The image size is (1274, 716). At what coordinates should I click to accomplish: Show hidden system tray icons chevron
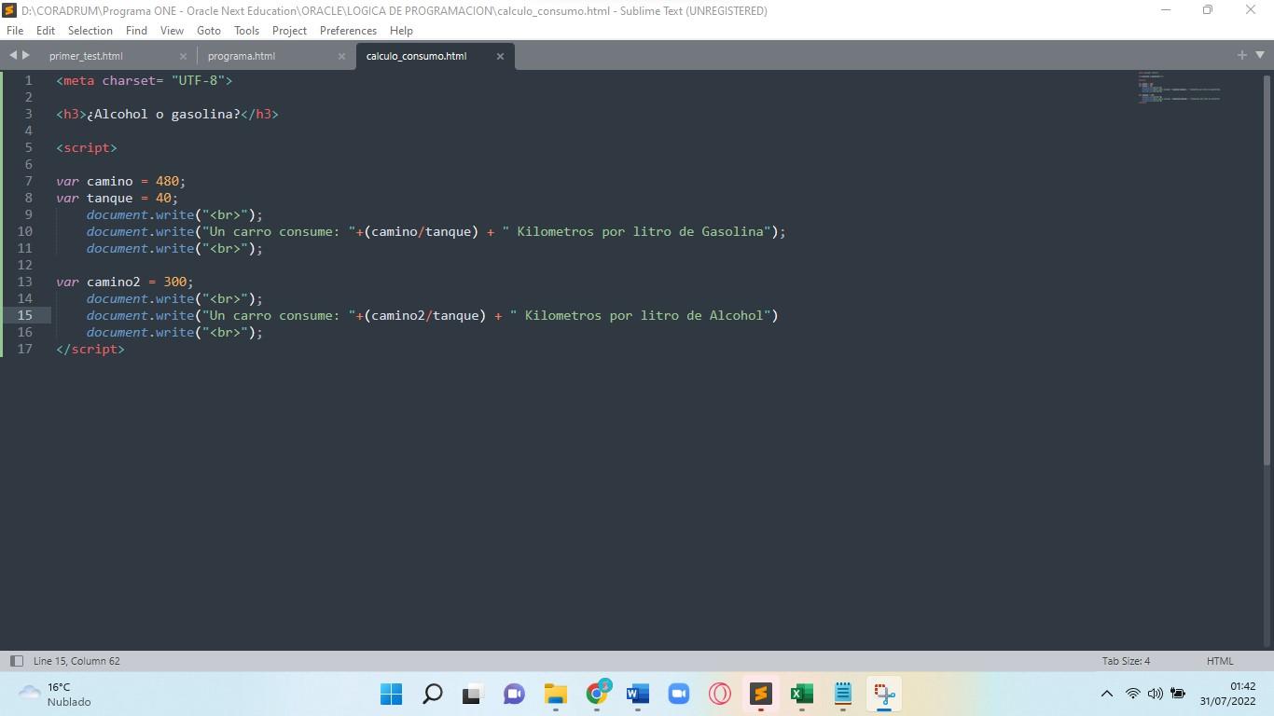pos(1107,694)
